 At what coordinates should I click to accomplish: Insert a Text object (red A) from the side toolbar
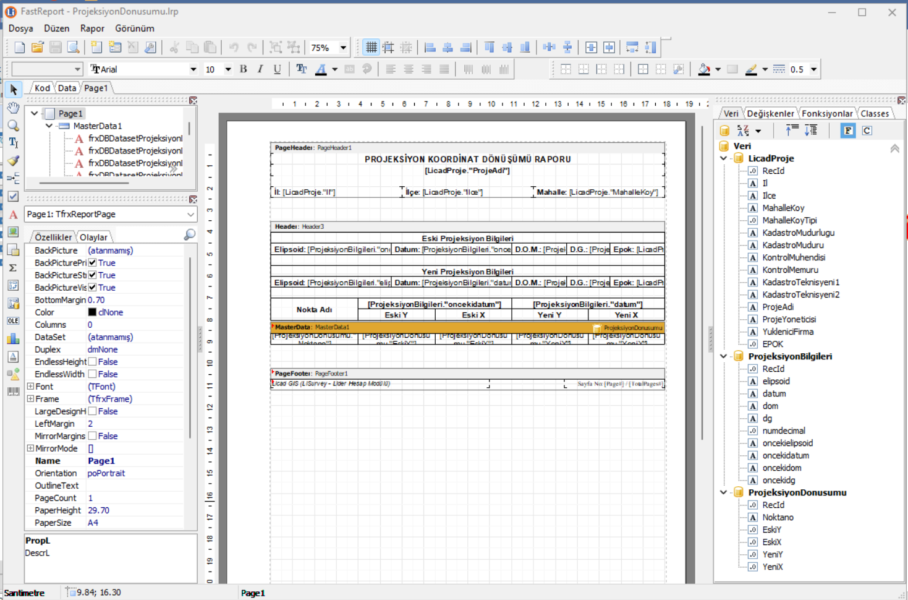(x=13, y=215)
